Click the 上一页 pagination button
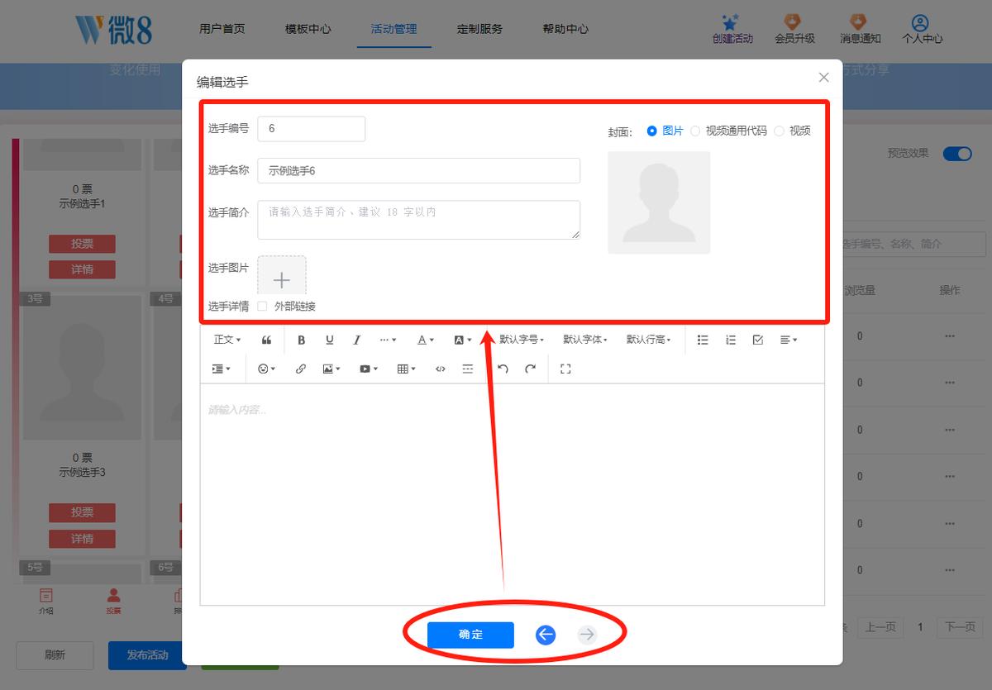 click(x=880, y=627)
